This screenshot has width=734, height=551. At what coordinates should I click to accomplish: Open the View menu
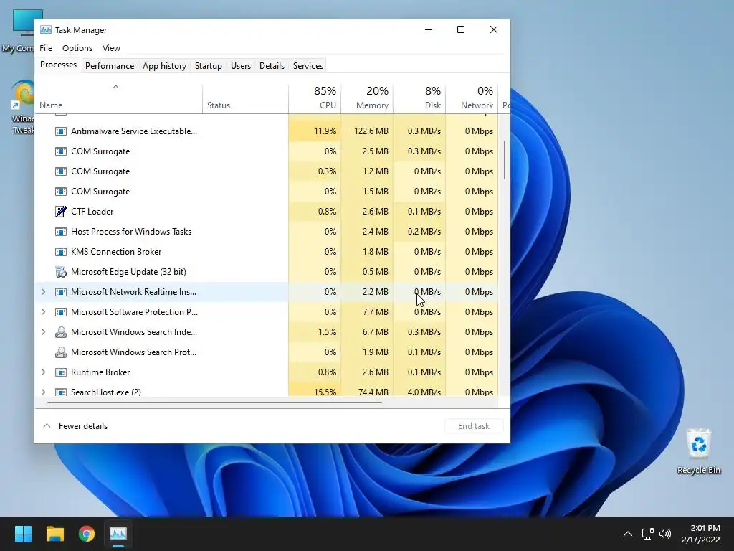pyautogui.click(x=111, y=48)
